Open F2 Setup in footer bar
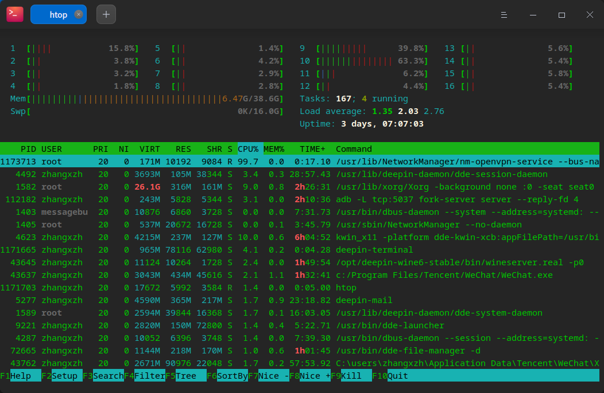The height and width of the screenshot is (393, 604). (67, 376)
